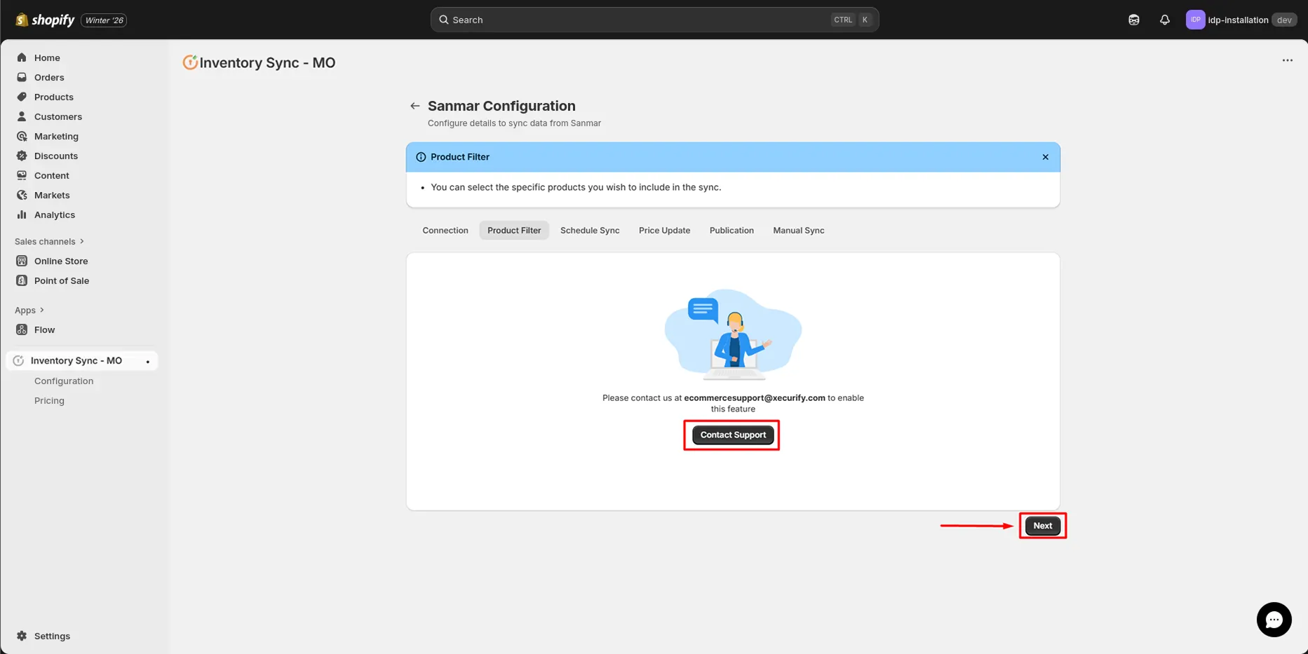Open the more actions ellipsis menu

coord(1287,60)
